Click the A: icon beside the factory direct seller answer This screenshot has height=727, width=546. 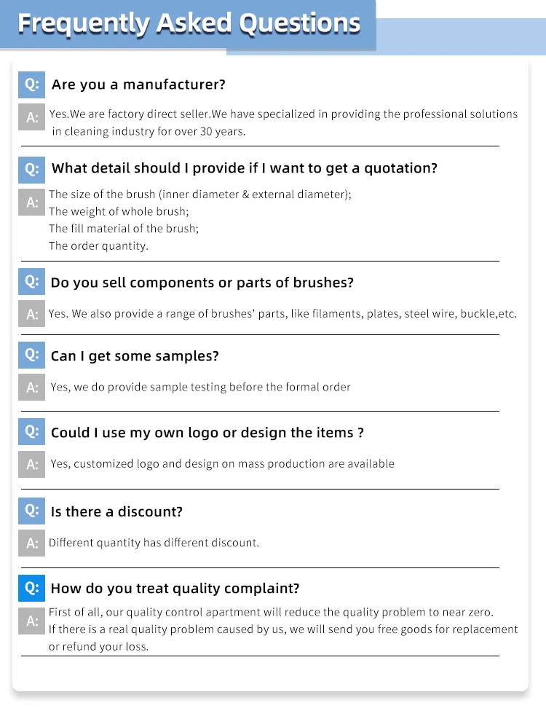tap(31, 117)
